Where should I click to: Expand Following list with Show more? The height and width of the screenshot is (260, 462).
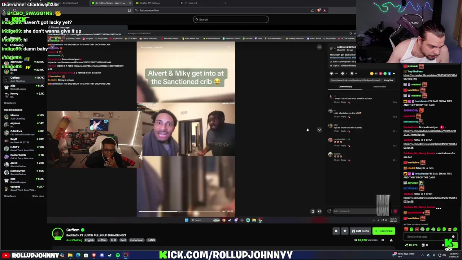10,103
